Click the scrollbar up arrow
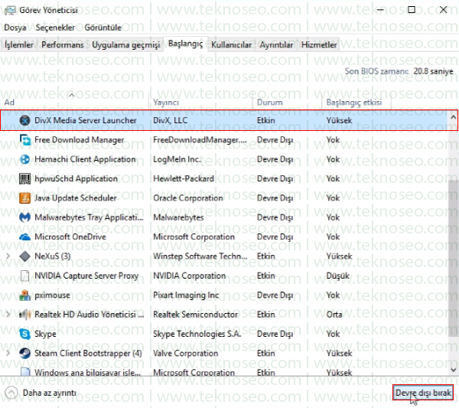 [453, 117]
